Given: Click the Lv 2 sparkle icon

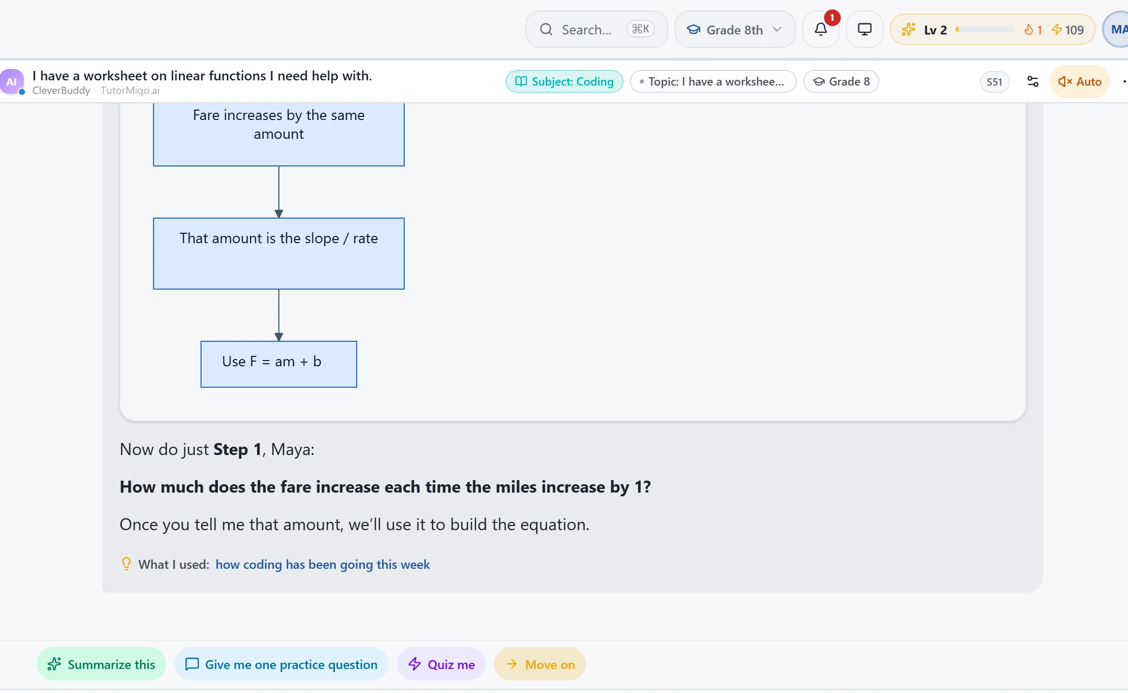Looking at the screenshot, I should (x=909, y=30).
